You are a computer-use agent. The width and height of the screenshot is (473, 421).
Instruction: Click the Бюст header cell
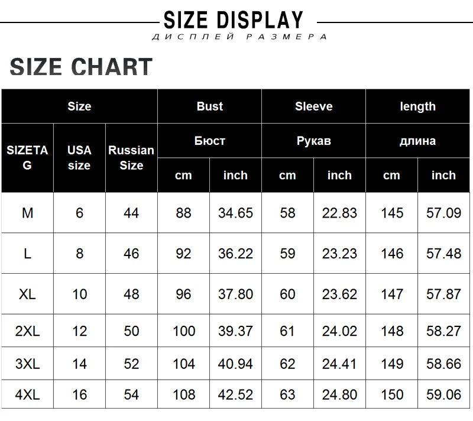pos(209,141)
